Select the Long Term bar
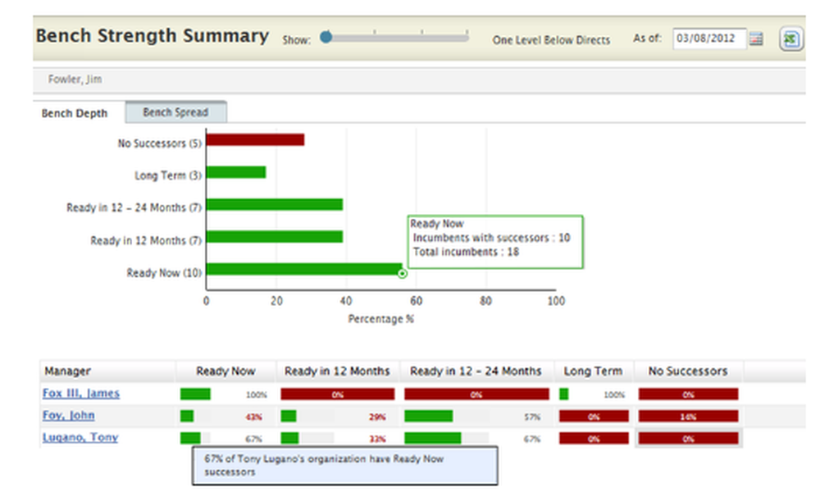This screenshot has height=501, width=820. point(235,174)
